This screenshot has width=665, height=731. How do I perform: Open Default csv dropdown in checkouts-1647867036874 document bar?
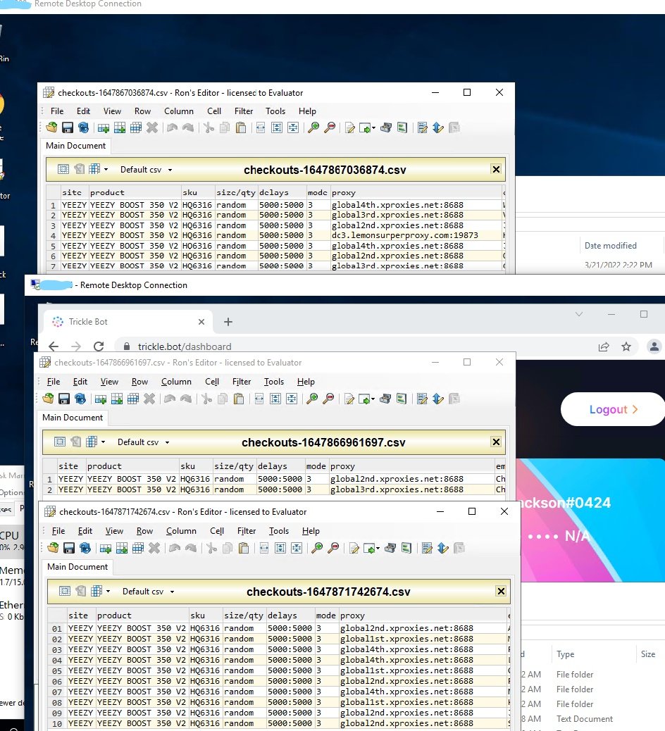146,170
